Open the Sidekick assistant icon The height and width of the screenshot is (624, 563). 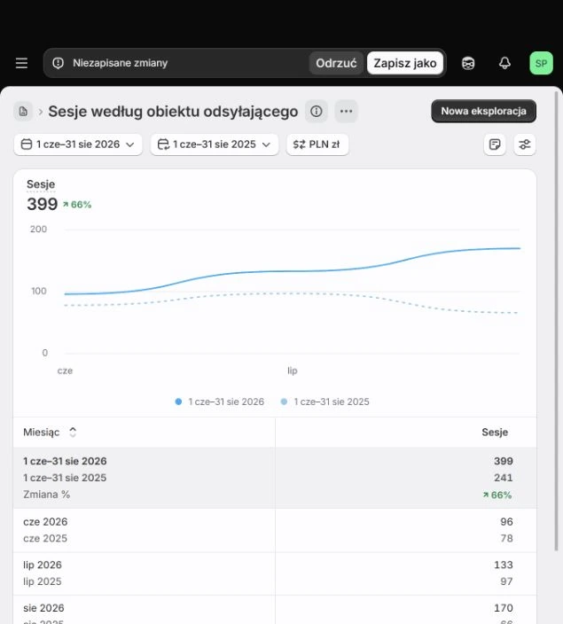[x=468, y=63]
